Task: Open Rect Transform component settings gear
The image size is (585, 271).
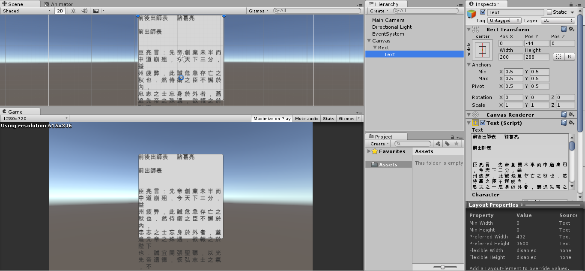Action: point(571,29)
